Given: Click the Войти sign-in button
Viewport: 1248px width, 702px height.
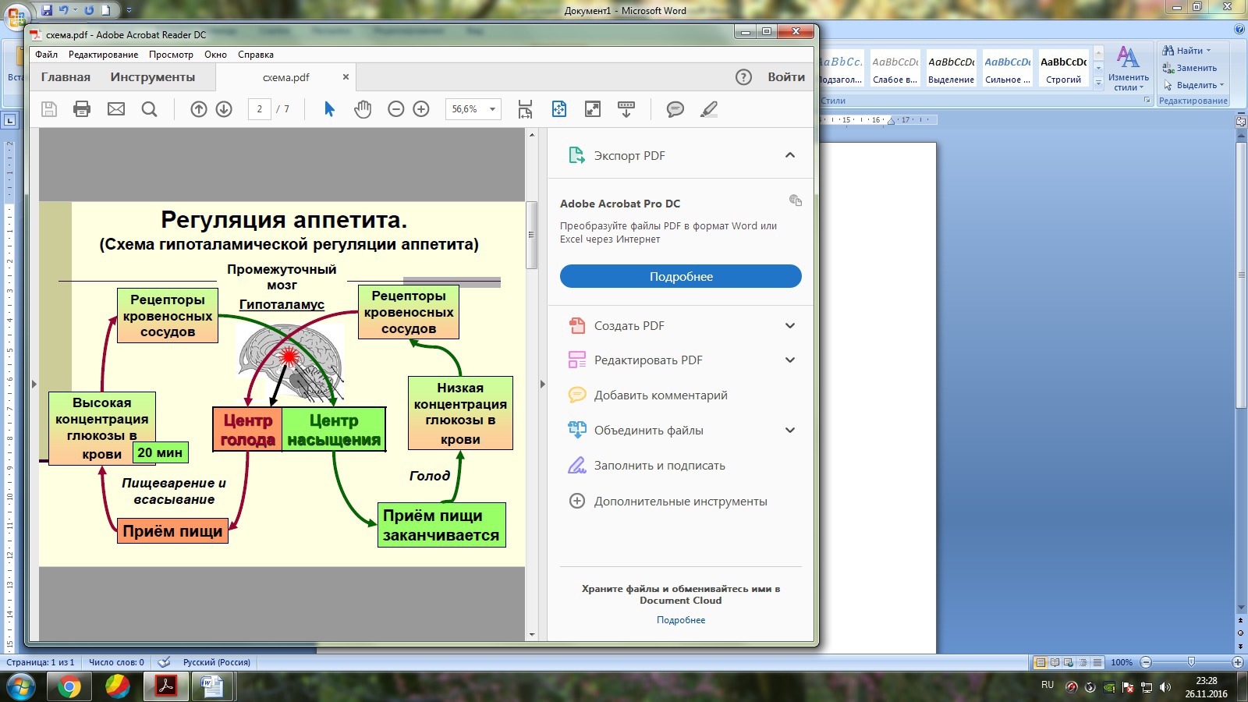Looking at the screenshot, I should [x=785, y=77].
